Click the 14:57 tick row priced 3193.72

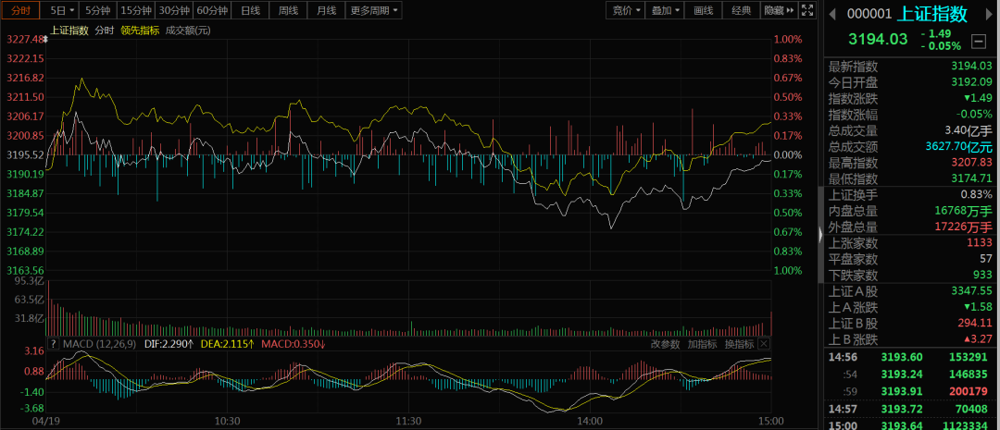click(x=911, y=408)
